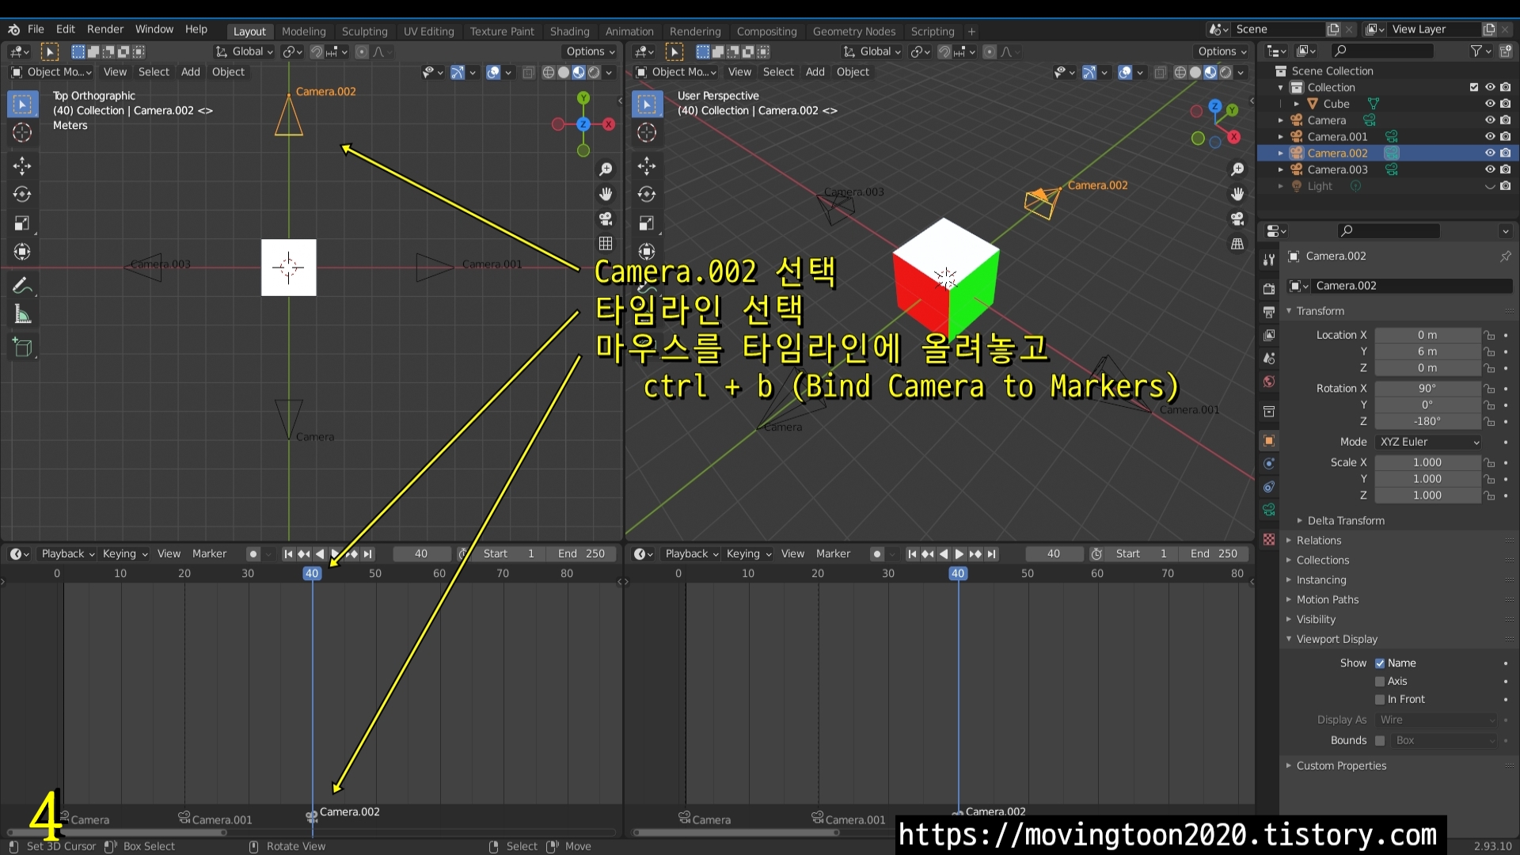Open the Render properties tab icon
Image resolution: width=1520 pixels, height=855 pixels.
pyautogui.click(x=1269, y=289)
